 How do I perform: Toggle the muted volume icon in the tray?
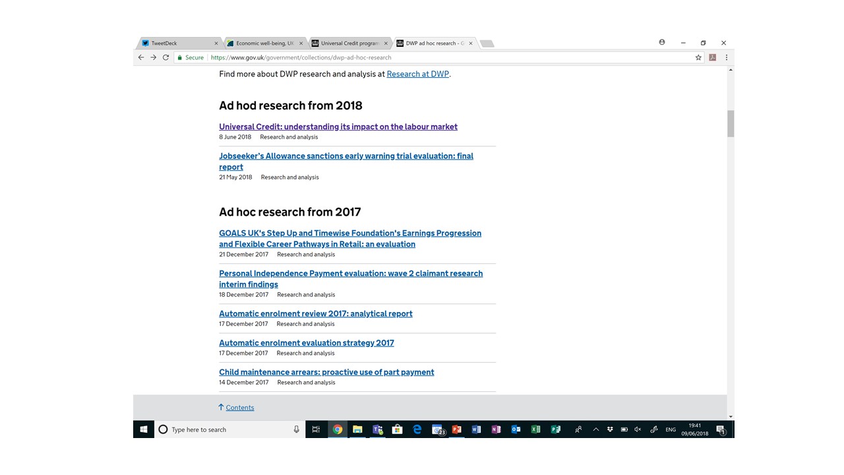pos(638,429)
